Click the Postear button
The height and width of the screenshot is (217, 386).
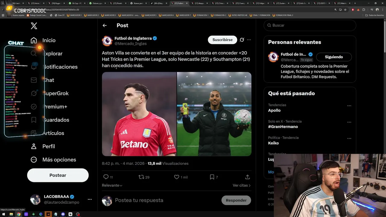point(58,175)
